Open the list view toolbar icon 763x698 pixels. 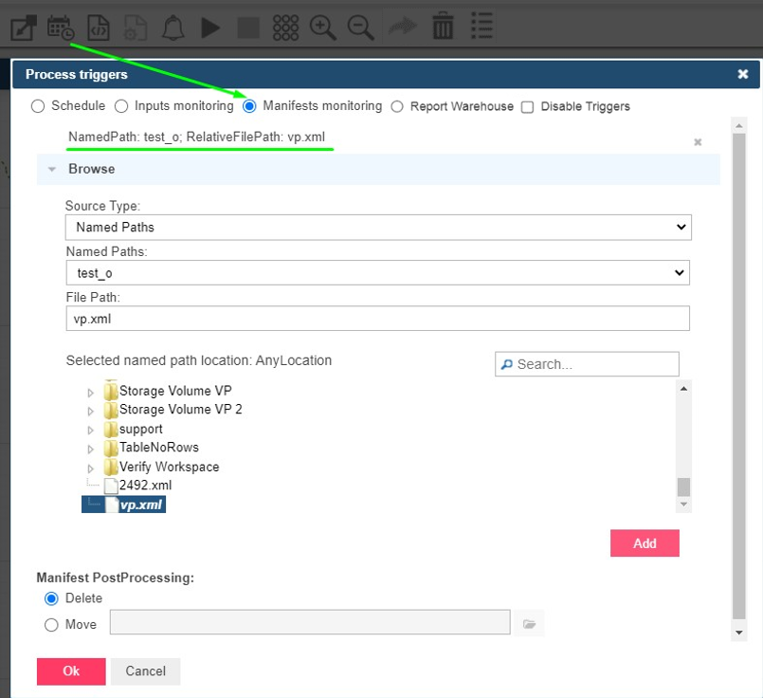481,28
